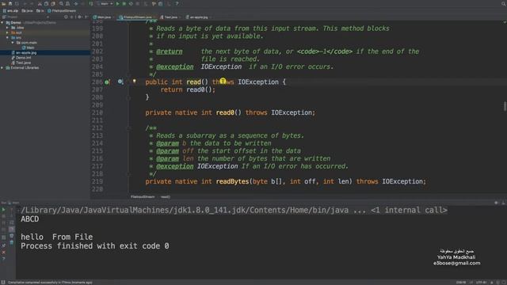Click the java breadcrumb in the navigation bar

27,10
